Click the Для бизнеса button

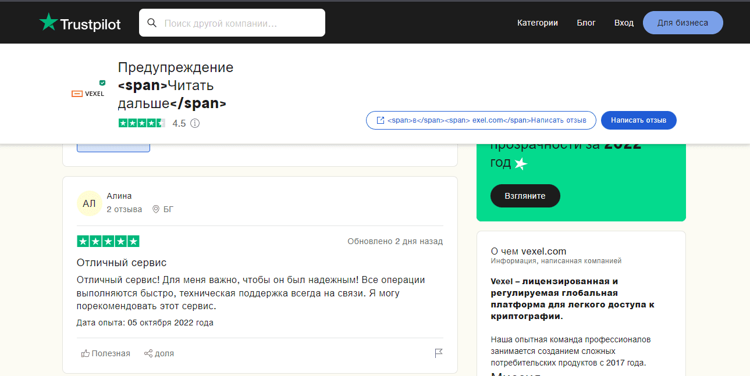pyautogui.click(x=683, y=22)
